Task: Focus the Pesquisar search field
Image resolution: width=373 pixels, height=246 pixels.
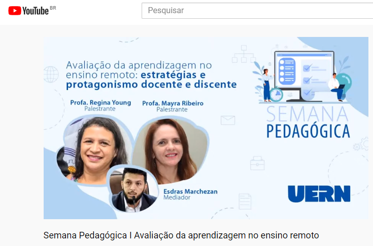Action: [257, 11]
